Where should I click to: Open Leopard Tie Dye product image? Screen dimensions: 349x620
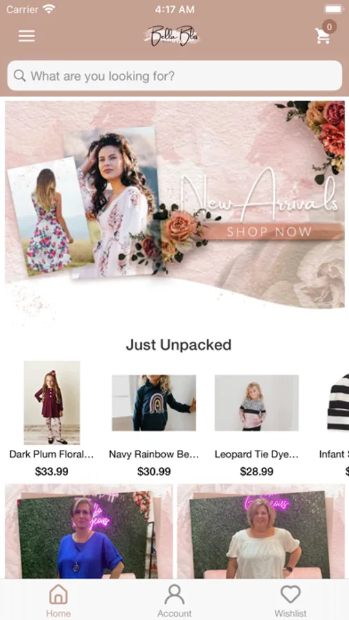click(257, 402)
